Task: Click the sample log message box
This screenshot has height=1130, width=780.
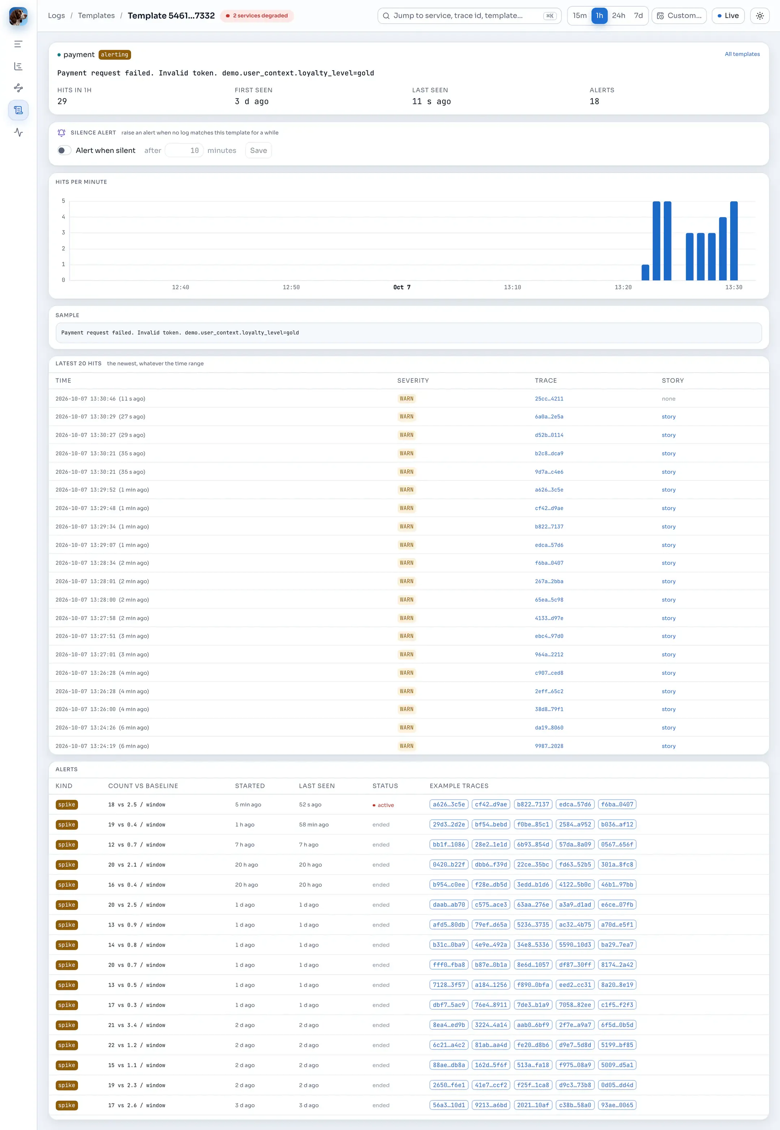Action: click(408, 332)
